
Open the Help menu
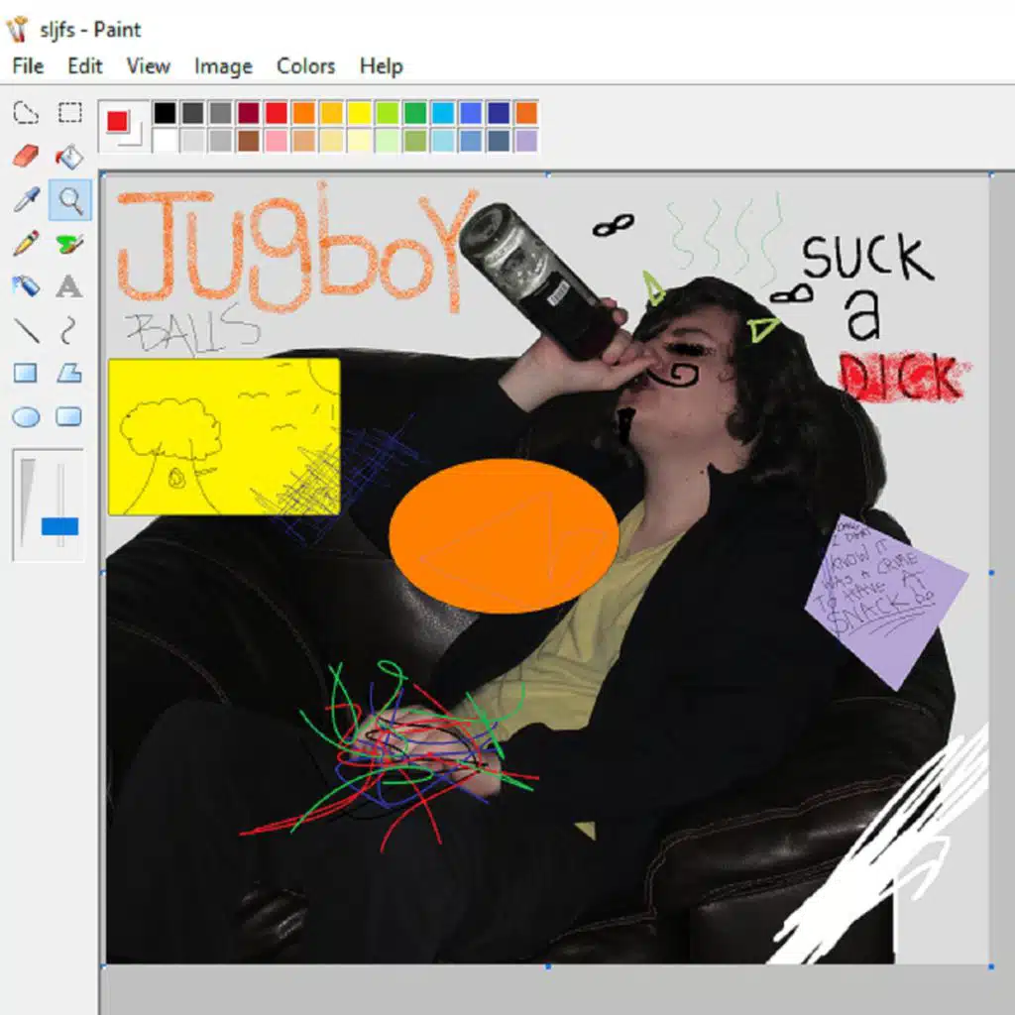pyautogui.click(x=381, y=66)
